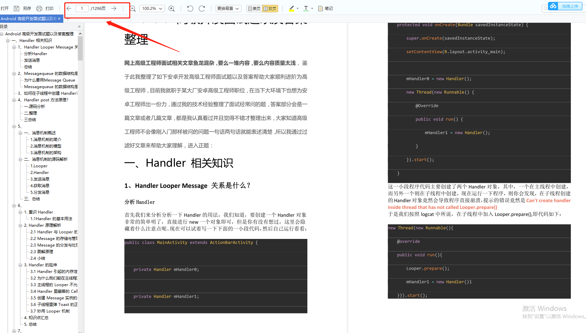Collapse the 二、消息机制的源码解析 node
This screenshot has width=586, height=333.
click(x=20, y=159)
